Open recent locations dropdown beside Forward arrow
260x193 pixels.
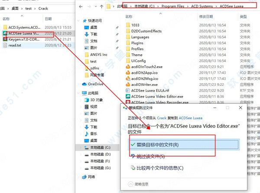point(96,7)
